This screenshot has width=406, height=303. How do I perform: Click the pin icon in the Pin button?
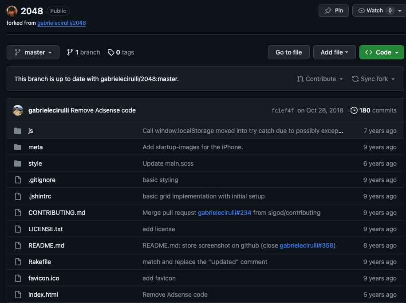328,11
